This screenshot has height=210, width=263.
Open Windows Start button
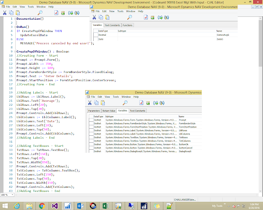tap(5, 206)
